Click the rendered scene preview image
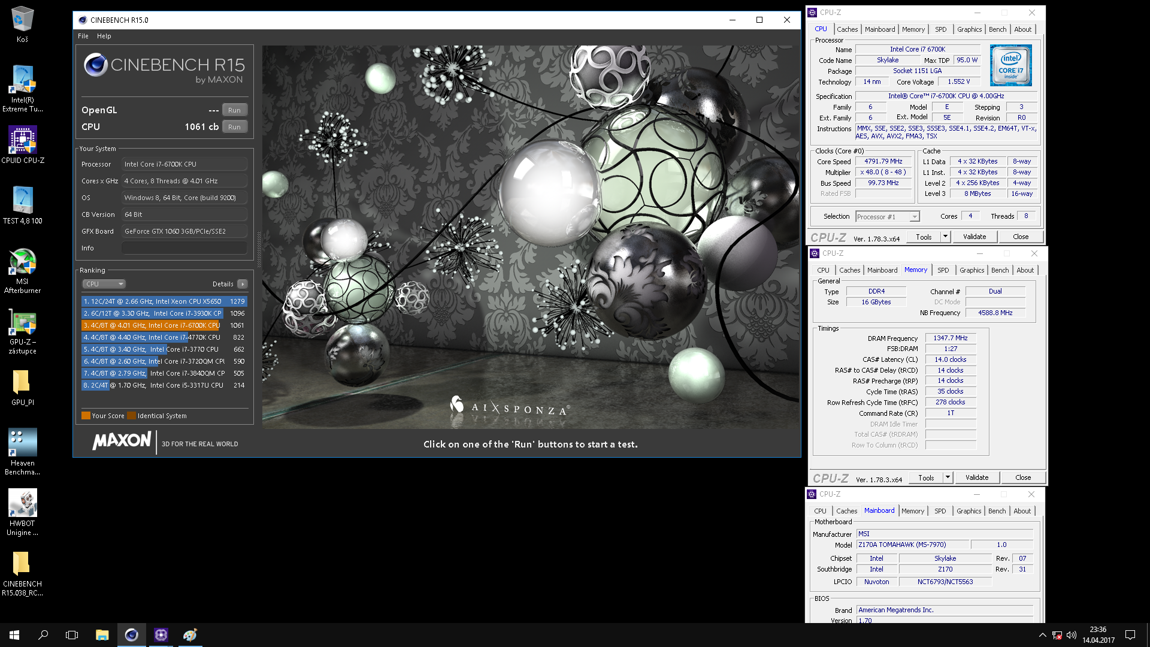 pyautogui.click(x=531, y=237)
